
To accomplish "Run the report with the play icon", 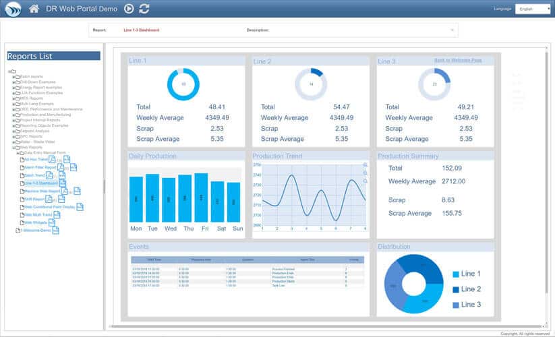I will coord(129,9).
